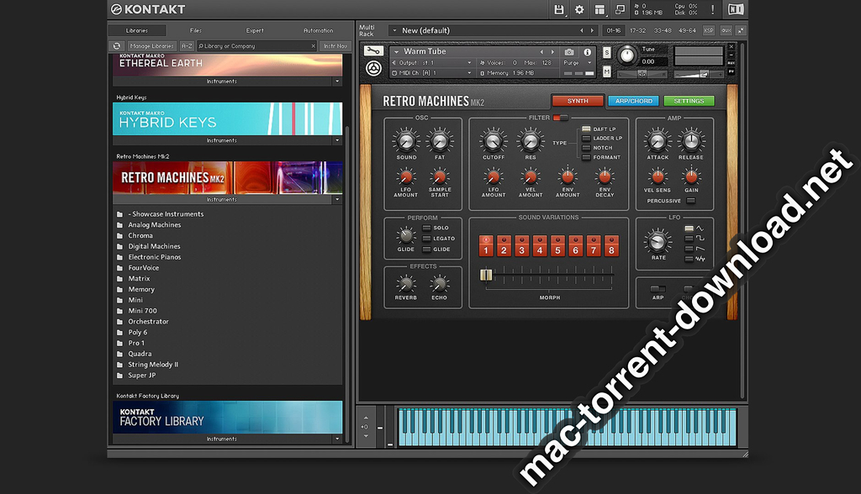
Task: Switch to the Libraries tab
Action: (x=137, y=31)
